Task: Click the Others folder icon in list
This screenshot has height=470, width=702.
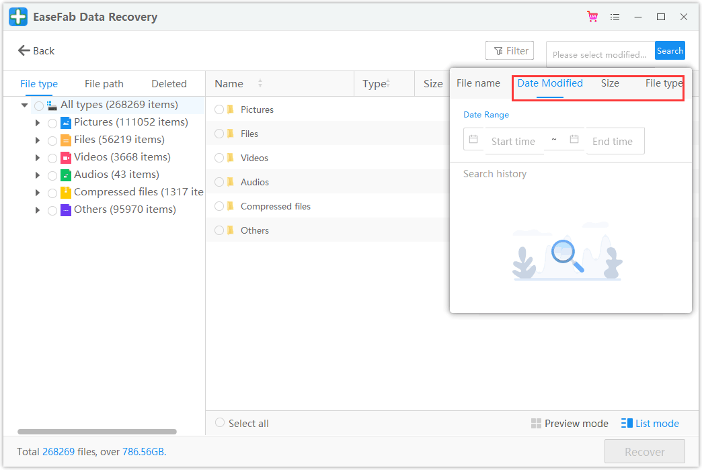Action: (231, 230)
